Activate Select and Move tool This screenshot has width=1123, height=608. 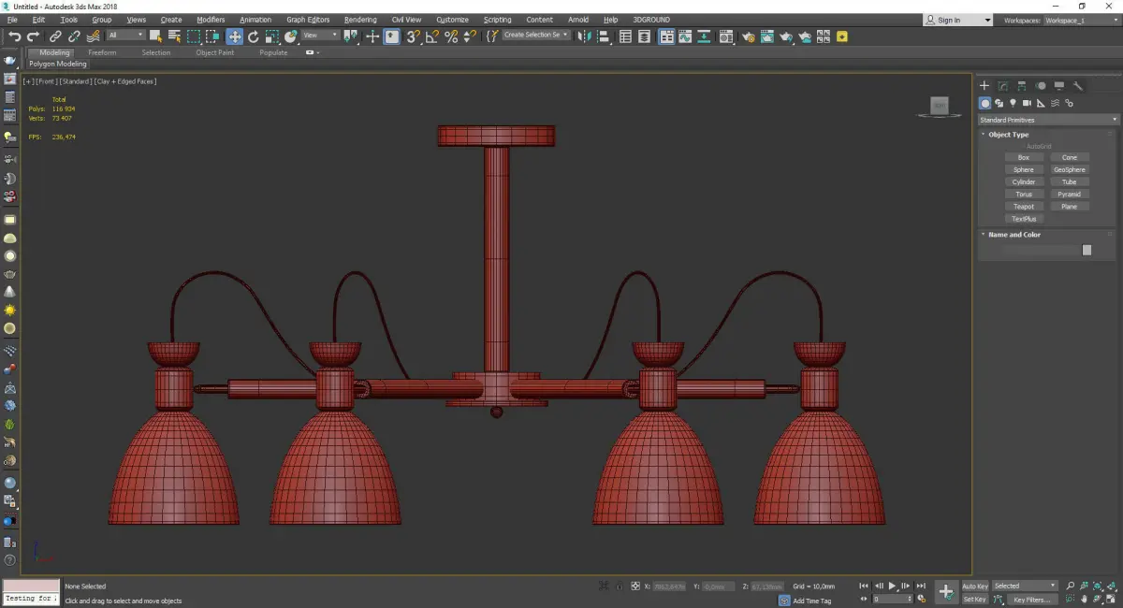tap(234, 36)
